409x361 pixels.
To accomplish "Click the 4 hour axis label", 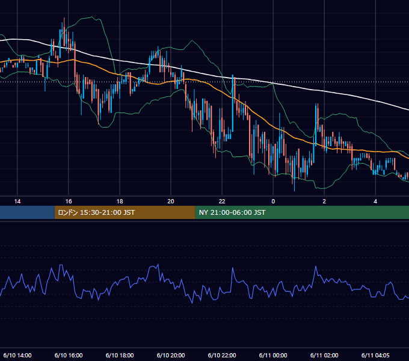I will (x=375, y=202).
